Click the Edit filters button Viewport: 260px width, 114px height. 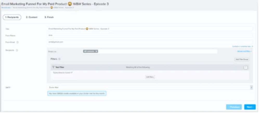point(150,77)
